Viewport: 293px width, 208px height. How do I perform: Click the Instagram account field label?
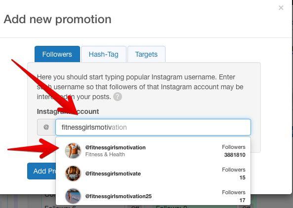(x=68, y=111)
